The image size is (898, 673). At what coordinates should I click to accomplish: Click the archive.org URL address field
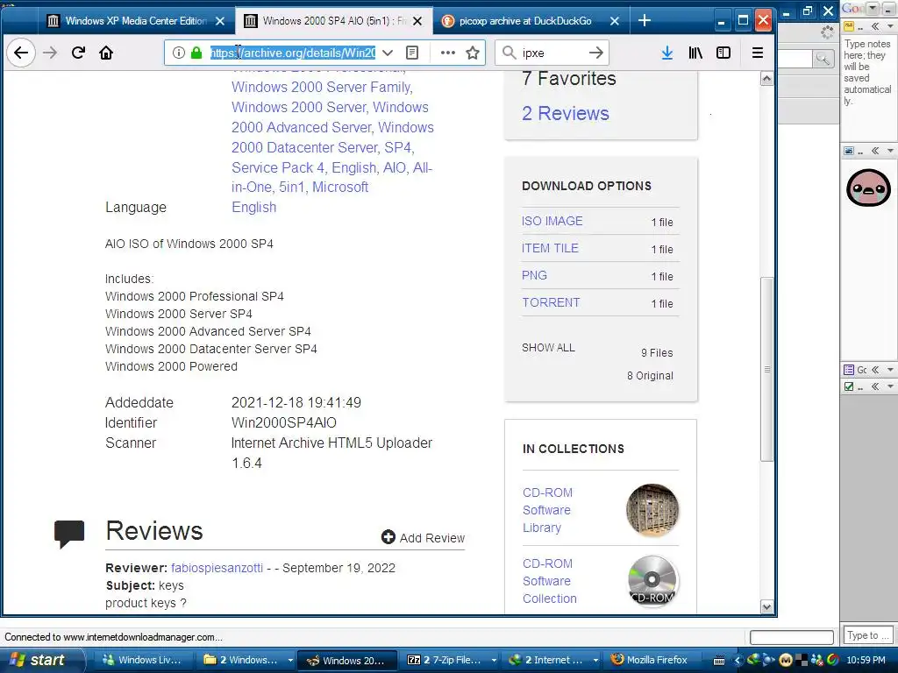pyautogui.click(x=293, y=53)
